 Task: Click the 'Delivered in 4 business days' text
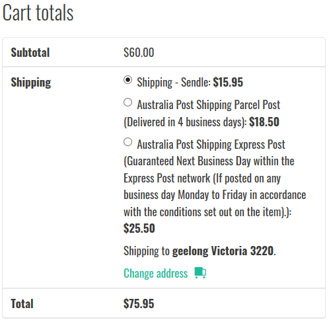tap(185, 122)
